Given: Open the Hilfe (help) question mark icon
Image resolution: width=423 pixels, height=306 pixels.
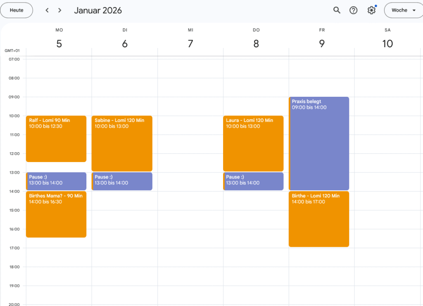Looking at the screenshot, I should pos(353,10).
